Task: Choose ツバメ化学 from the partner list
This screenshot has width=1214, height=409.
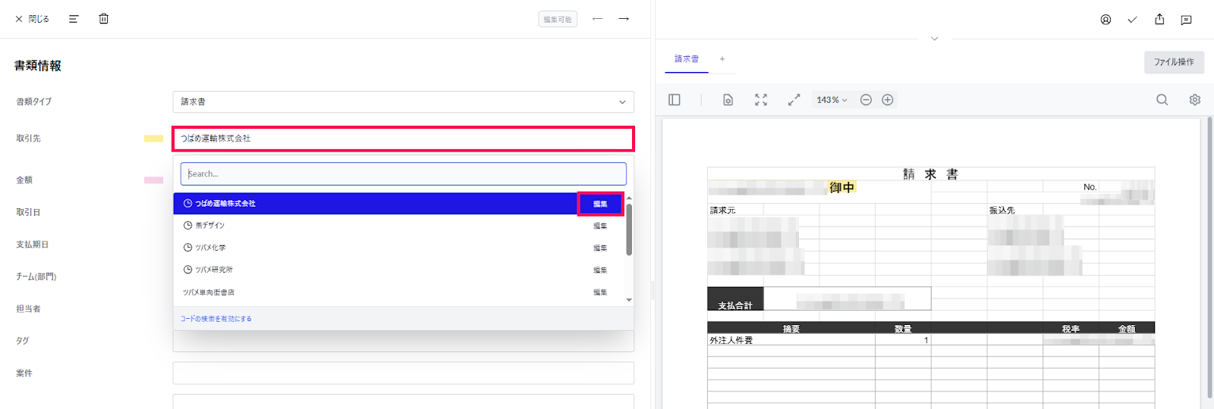Action: point(376,248)
